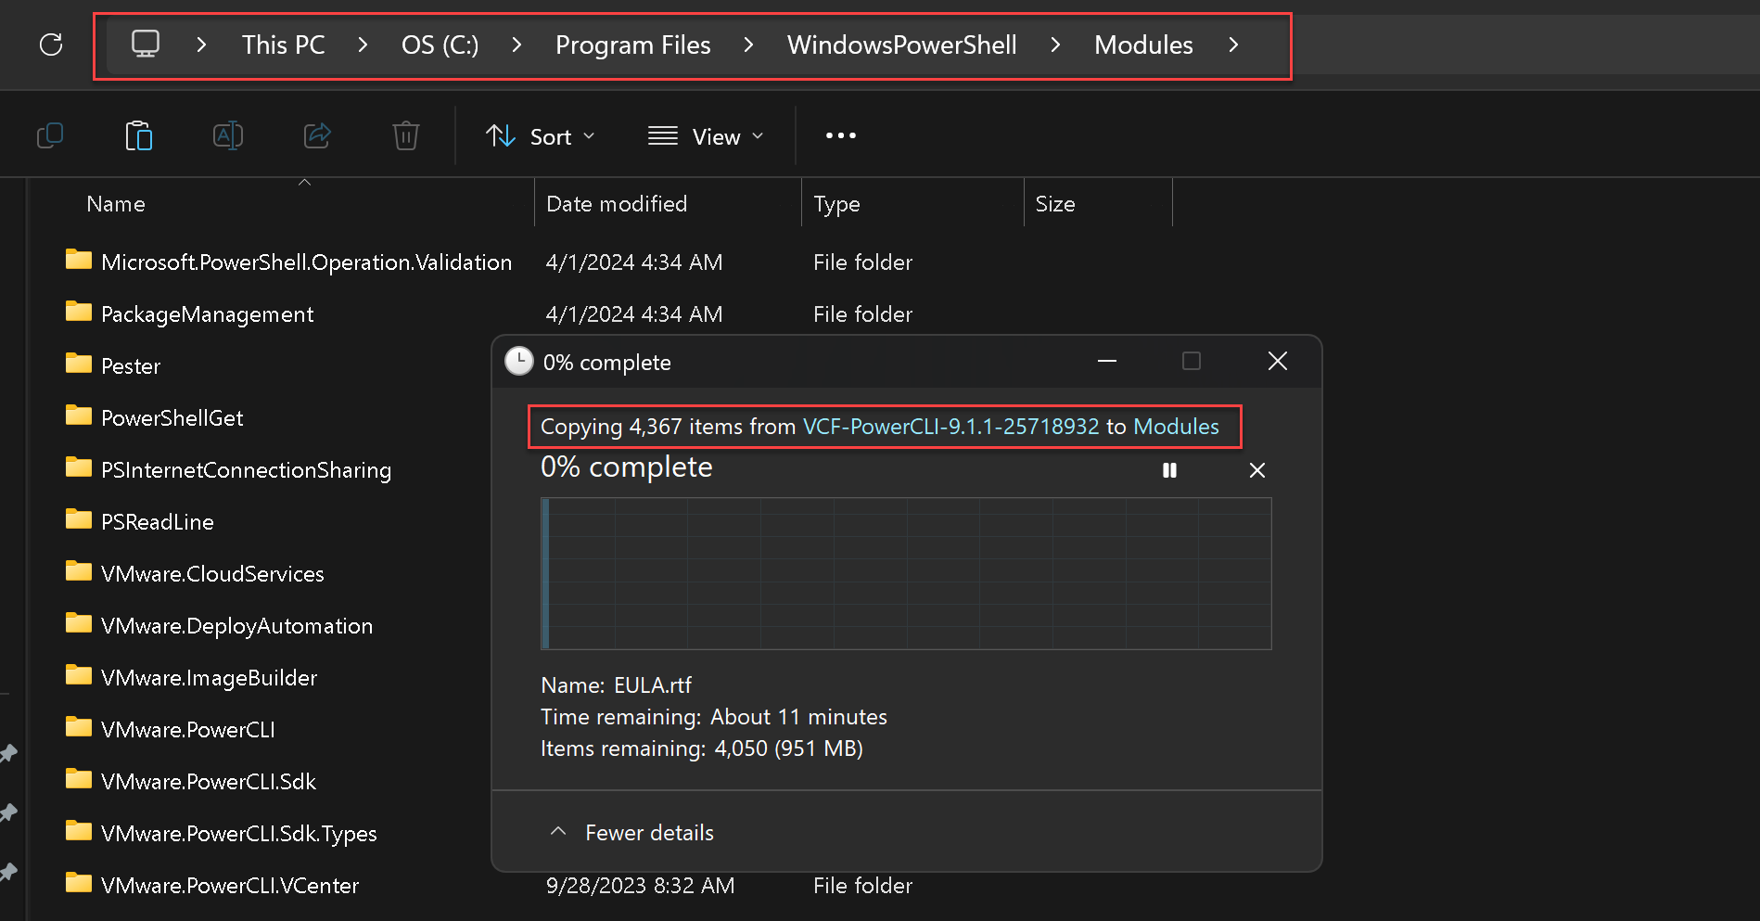The image size is (1760, 921).
Task: Click the VMware.ImageBuilder folder icon
Action: coord(79,675)
